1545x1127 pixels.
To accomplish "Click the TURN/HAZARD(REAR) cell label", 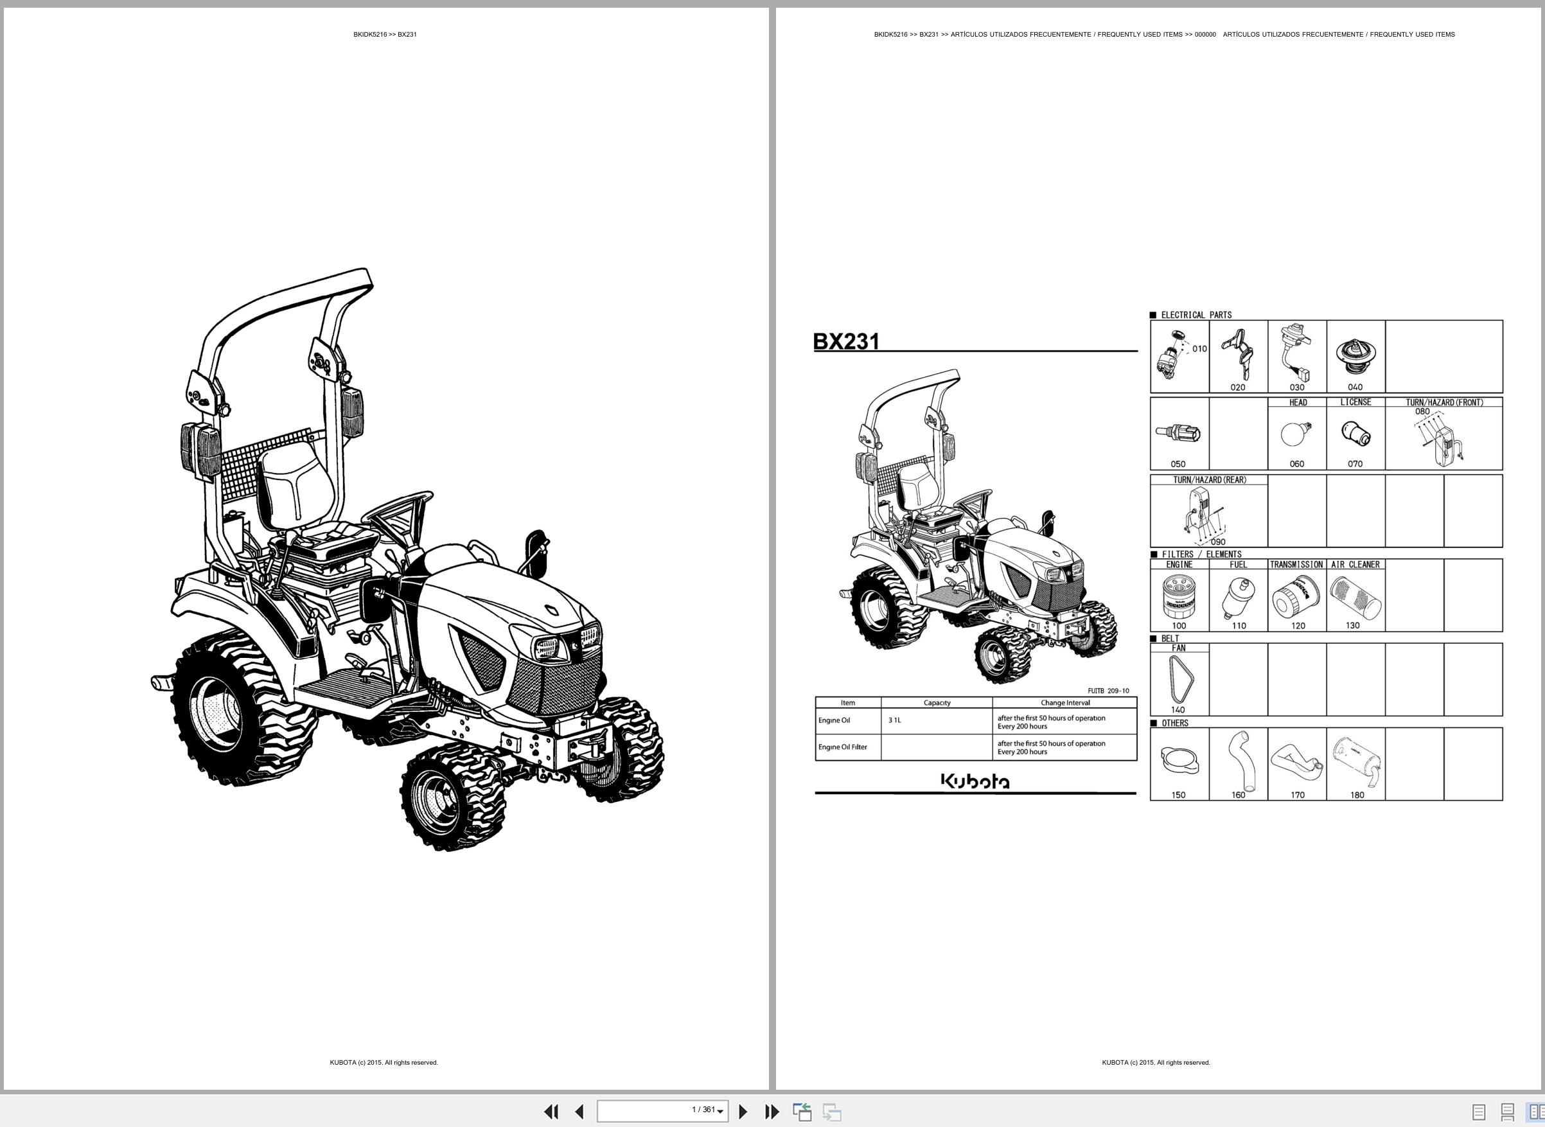I will click(1210, 479).
